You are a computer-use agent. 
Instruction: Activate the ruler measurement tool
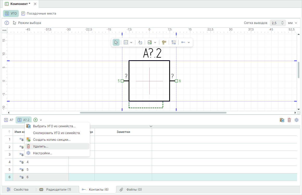pos(164,42)
